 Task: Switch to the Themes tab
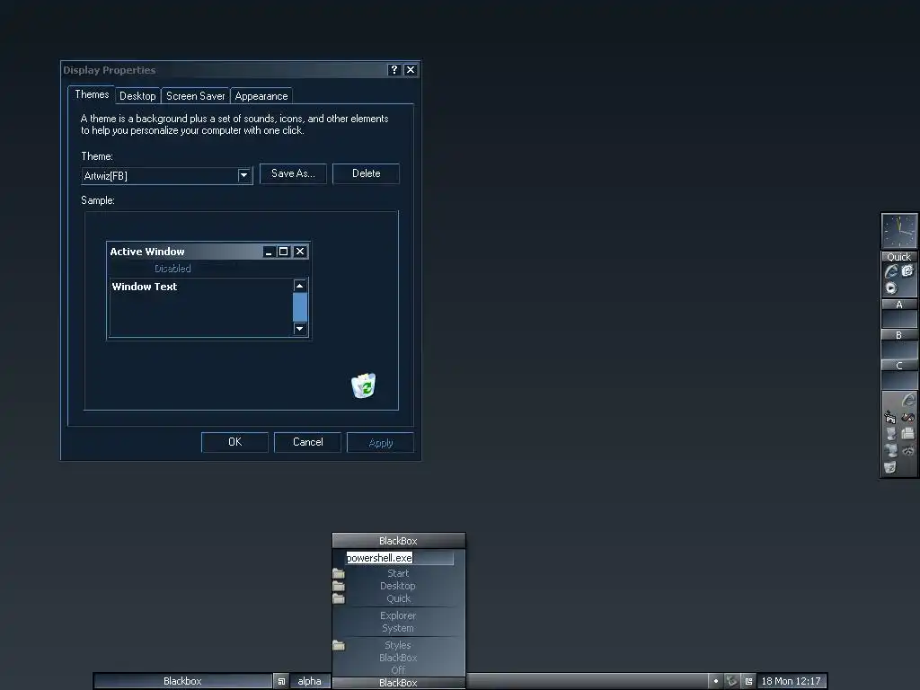[92, 94]
